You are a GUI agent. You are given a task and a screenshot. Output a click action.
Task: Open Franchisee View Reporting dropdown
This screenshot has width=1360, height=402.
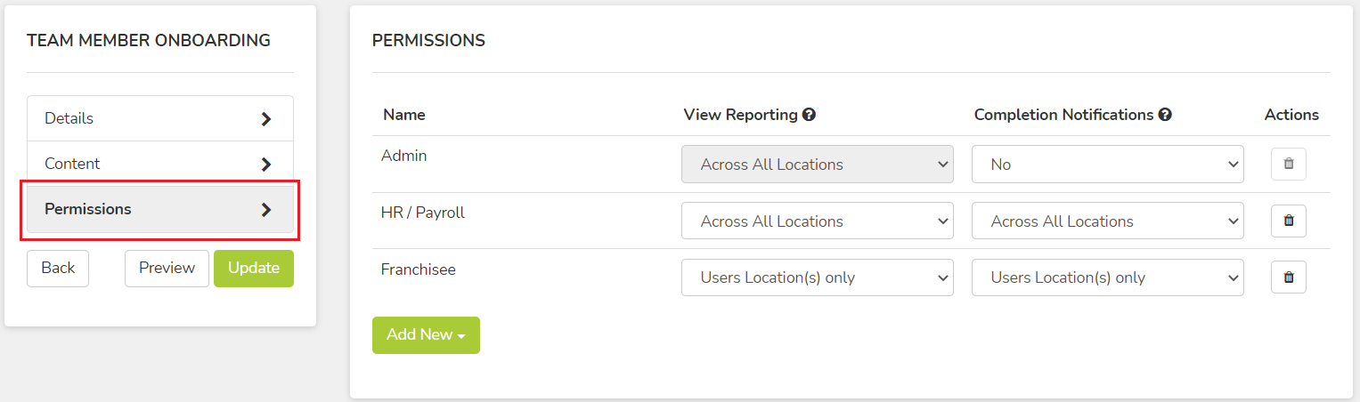pyautogui.click(x=817, y=277)
